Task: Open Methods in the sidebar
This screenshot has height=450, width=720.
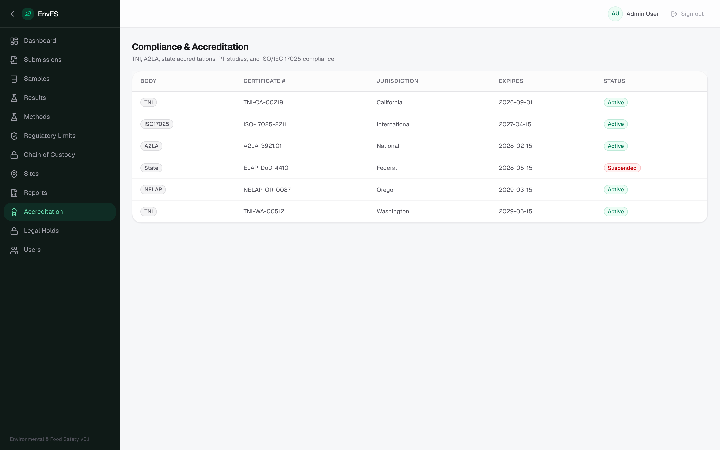Action: click(60, 117)
